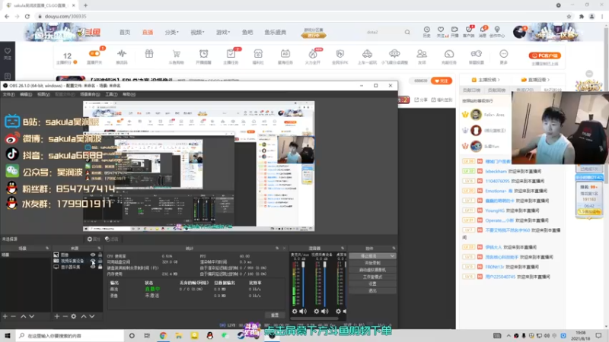Image resolution: width=609 pixels, height=342 pixels.
Task: Toggle the live stream switch in streamer toolbar
Action: pos(94,53)
